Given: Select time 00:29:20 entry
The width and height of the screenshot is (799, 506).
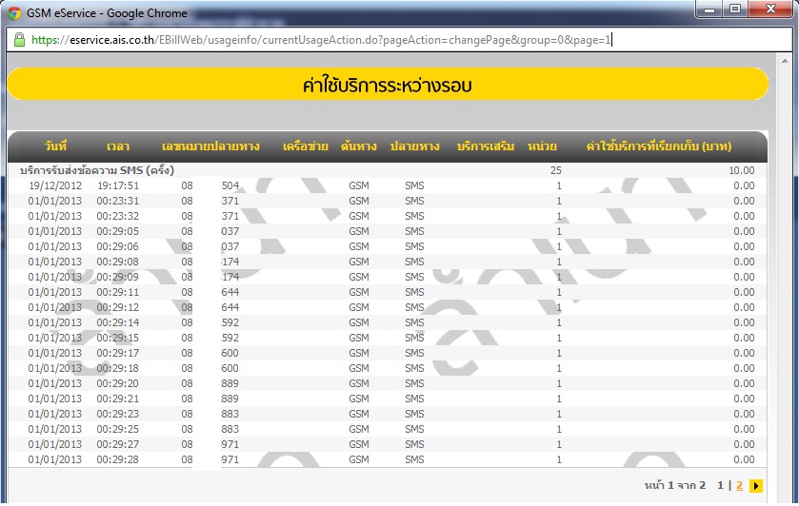Looking at the screenshot, I should point(118,383).
